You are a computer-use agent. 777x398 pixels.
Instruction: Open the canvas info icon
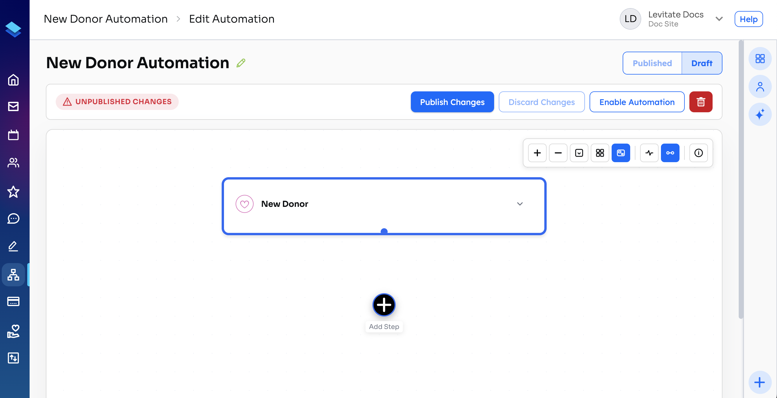[x=698, y=153]
